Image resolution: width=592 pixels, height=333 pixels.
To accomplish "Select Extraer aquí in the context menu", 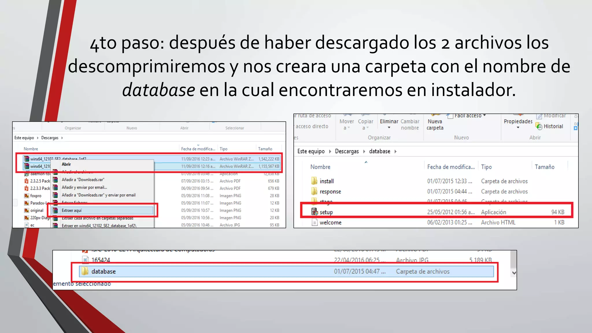I will pos(102,210).
